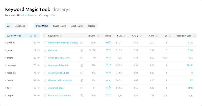This screenshot has width=202, height=106.
Task: Click plus icon for 'dracarys.adidas shirt'
Action: point(82,65)
